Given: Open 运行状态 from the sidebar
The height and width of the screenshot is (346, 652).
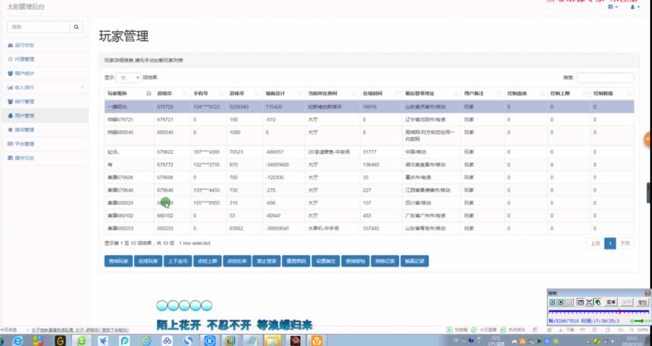Looking at the screenshot, I should pyautogui.click(x=24, y=45).
